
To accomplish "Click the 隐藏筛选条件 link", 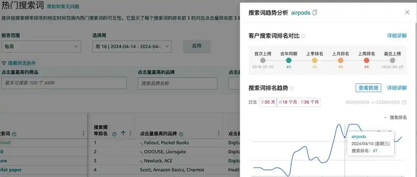I will point(22,63).
